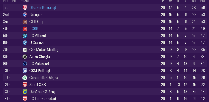
Task: Sort table by the POS column header
Action: click(x=6, y=1)
